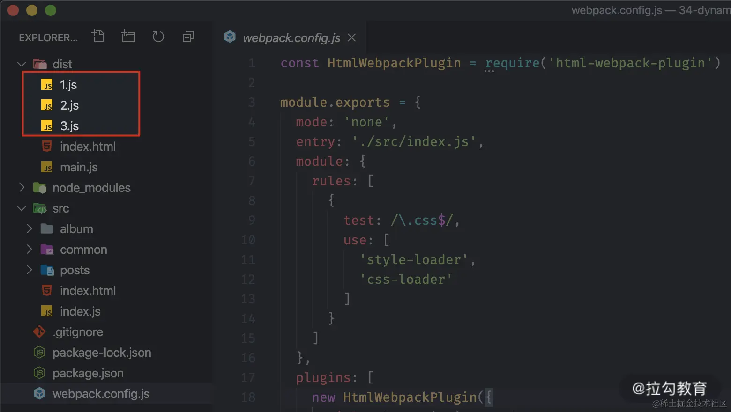Click the album folder icon

pyautogui.click(x=47, y=228)
